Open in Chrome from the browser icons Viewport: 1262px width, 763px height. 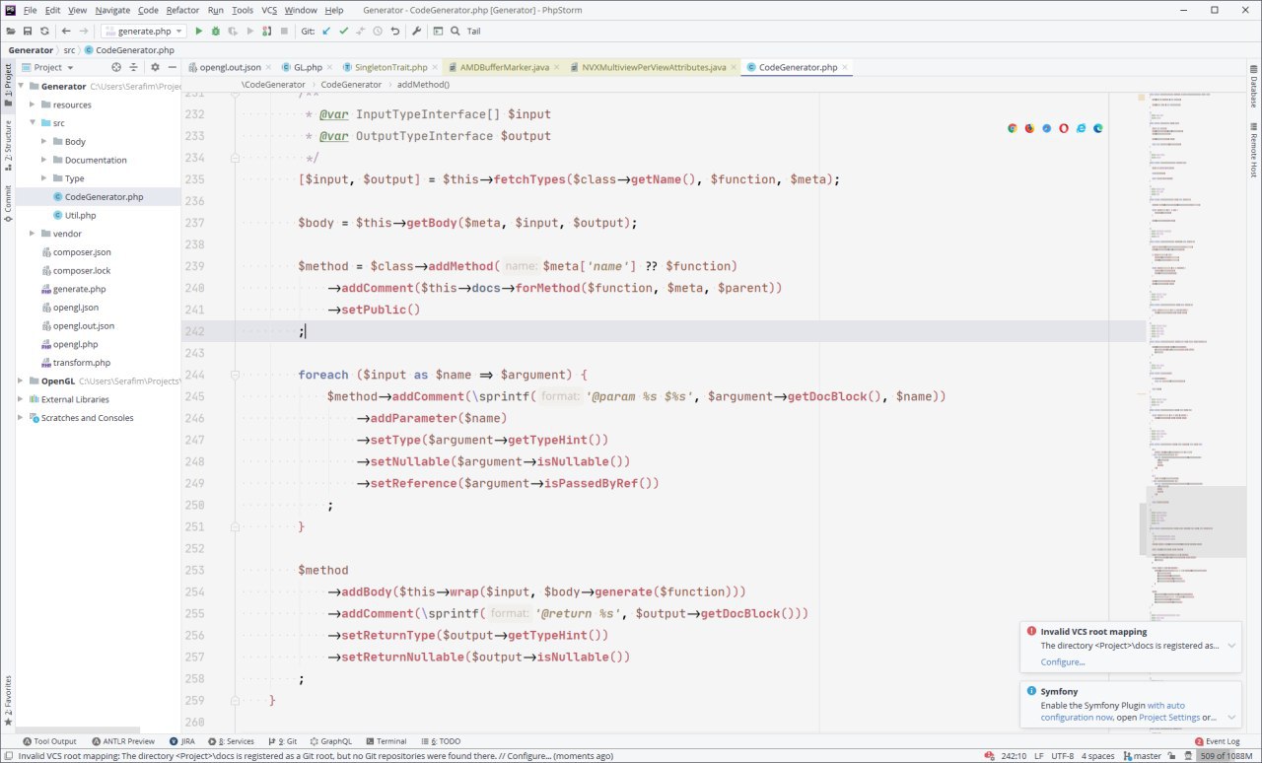(1013, 128)
